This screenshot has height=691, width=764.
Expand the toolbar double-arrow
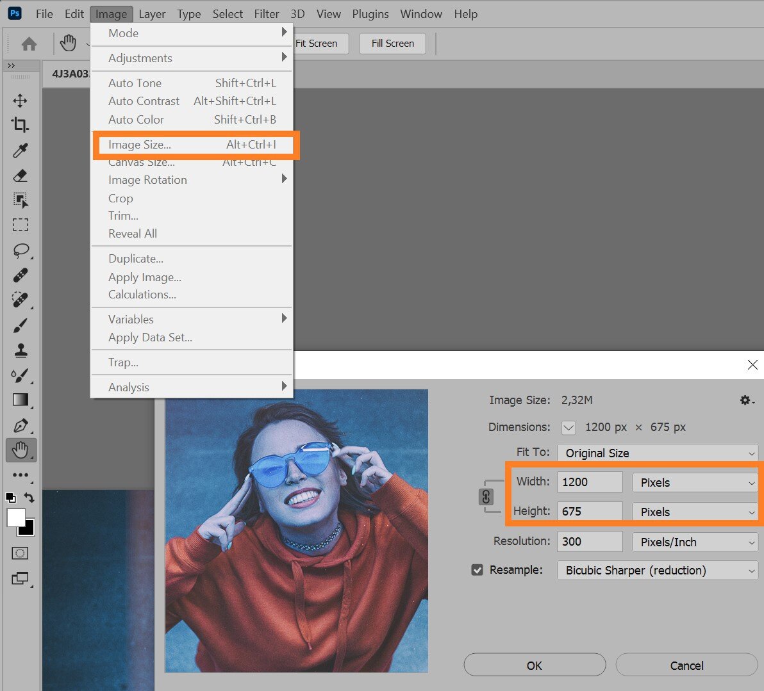[x=11, y=66]
